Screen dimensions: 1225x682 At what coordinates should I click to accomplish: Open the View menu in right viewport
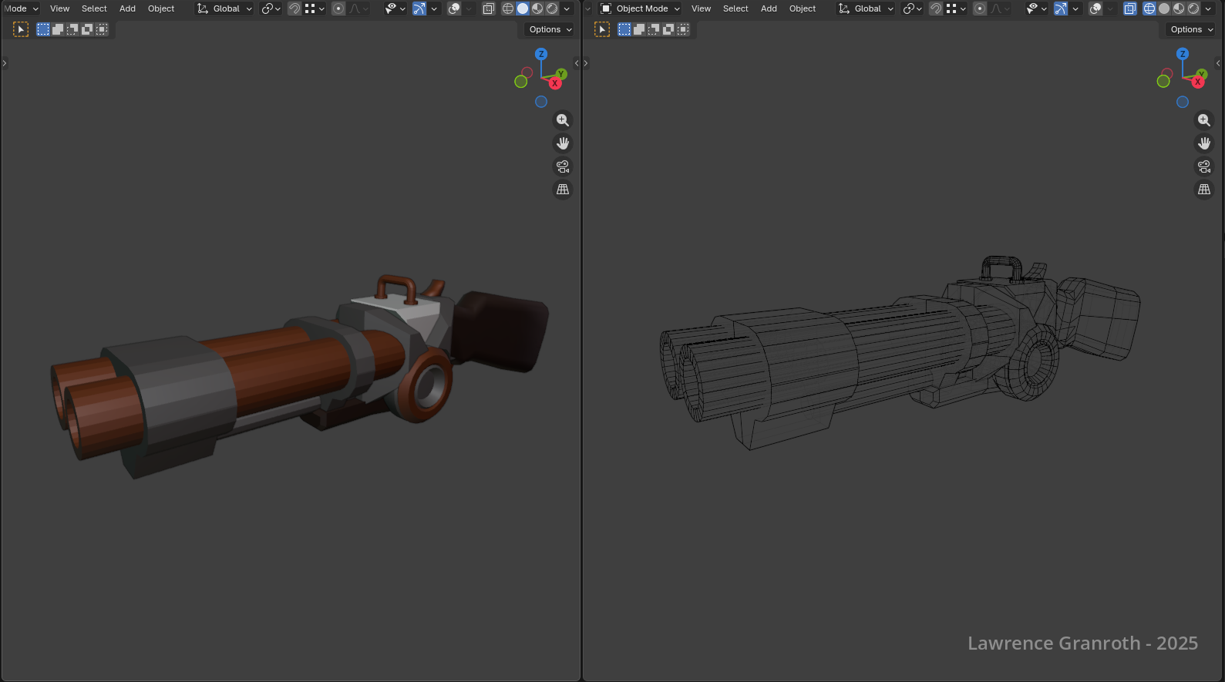tap(701, 8)
